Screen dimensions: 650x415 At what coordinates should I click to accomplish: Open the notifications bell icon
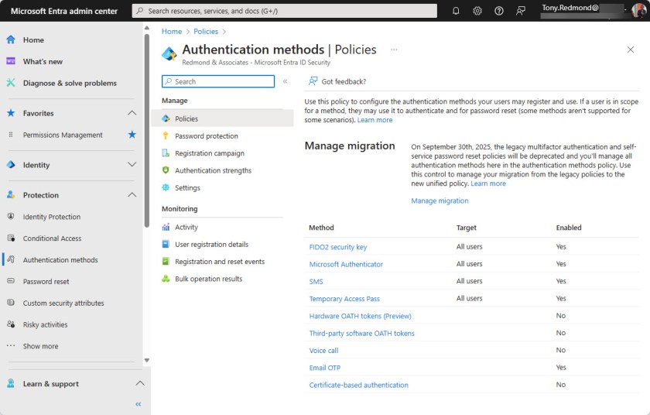[x=456, y=11]
